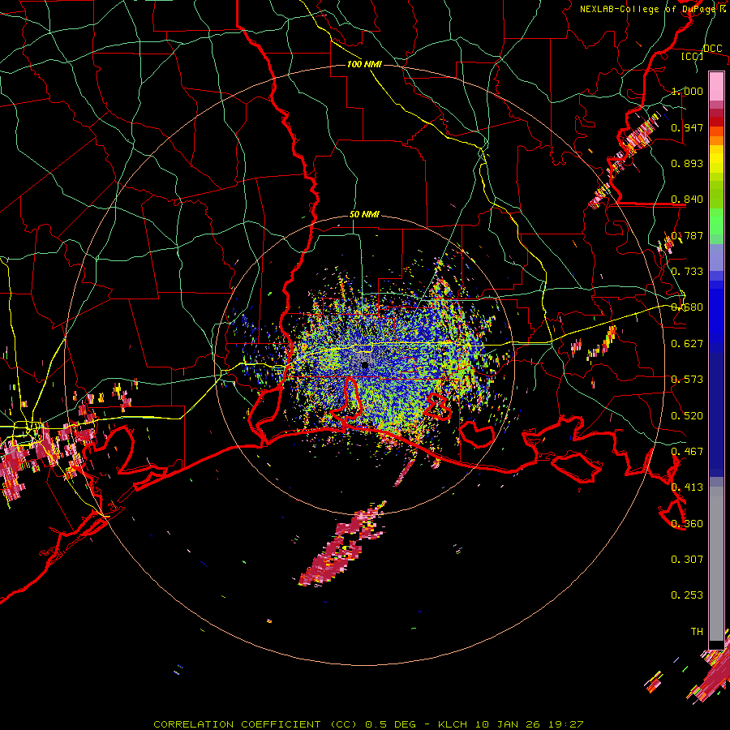Screen dimensions: 730x730
Task: Click the gray low-value color bar segment
Action: point(716,564)
